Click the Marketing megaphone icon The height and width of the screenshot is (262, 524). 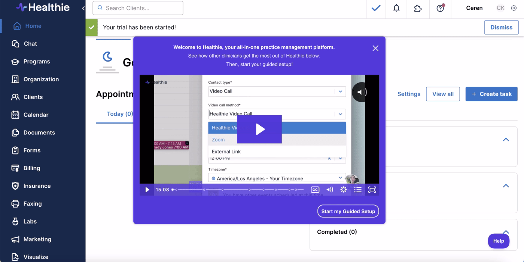click(15, 239)
